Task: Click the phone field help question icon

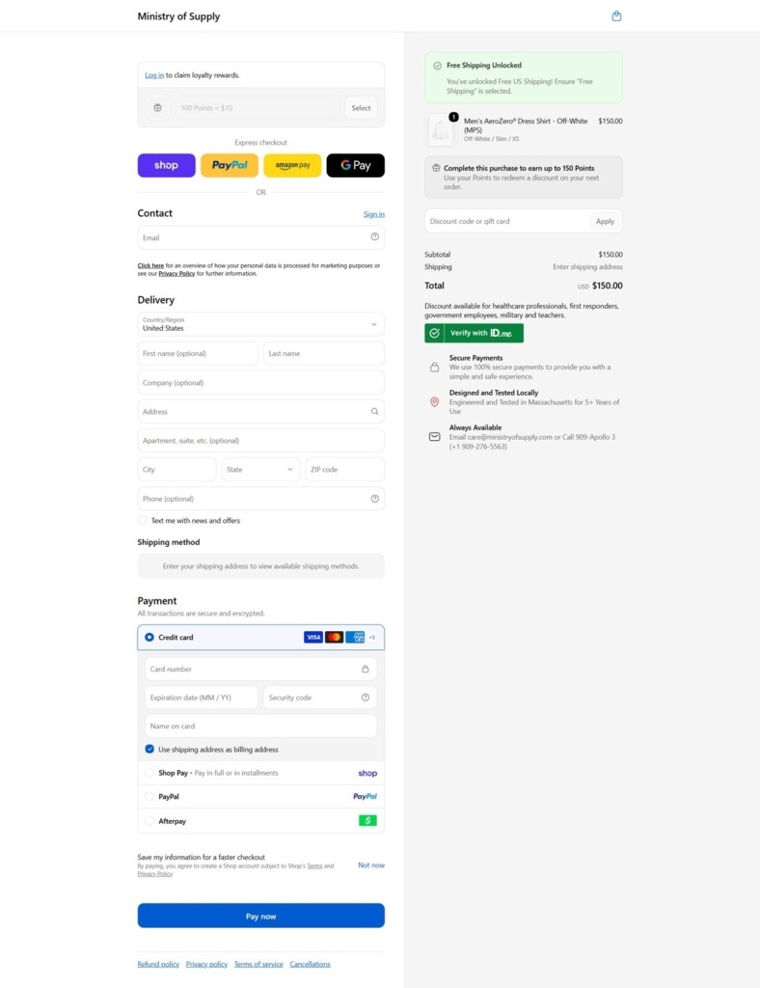Action: (x=374, y=499)
